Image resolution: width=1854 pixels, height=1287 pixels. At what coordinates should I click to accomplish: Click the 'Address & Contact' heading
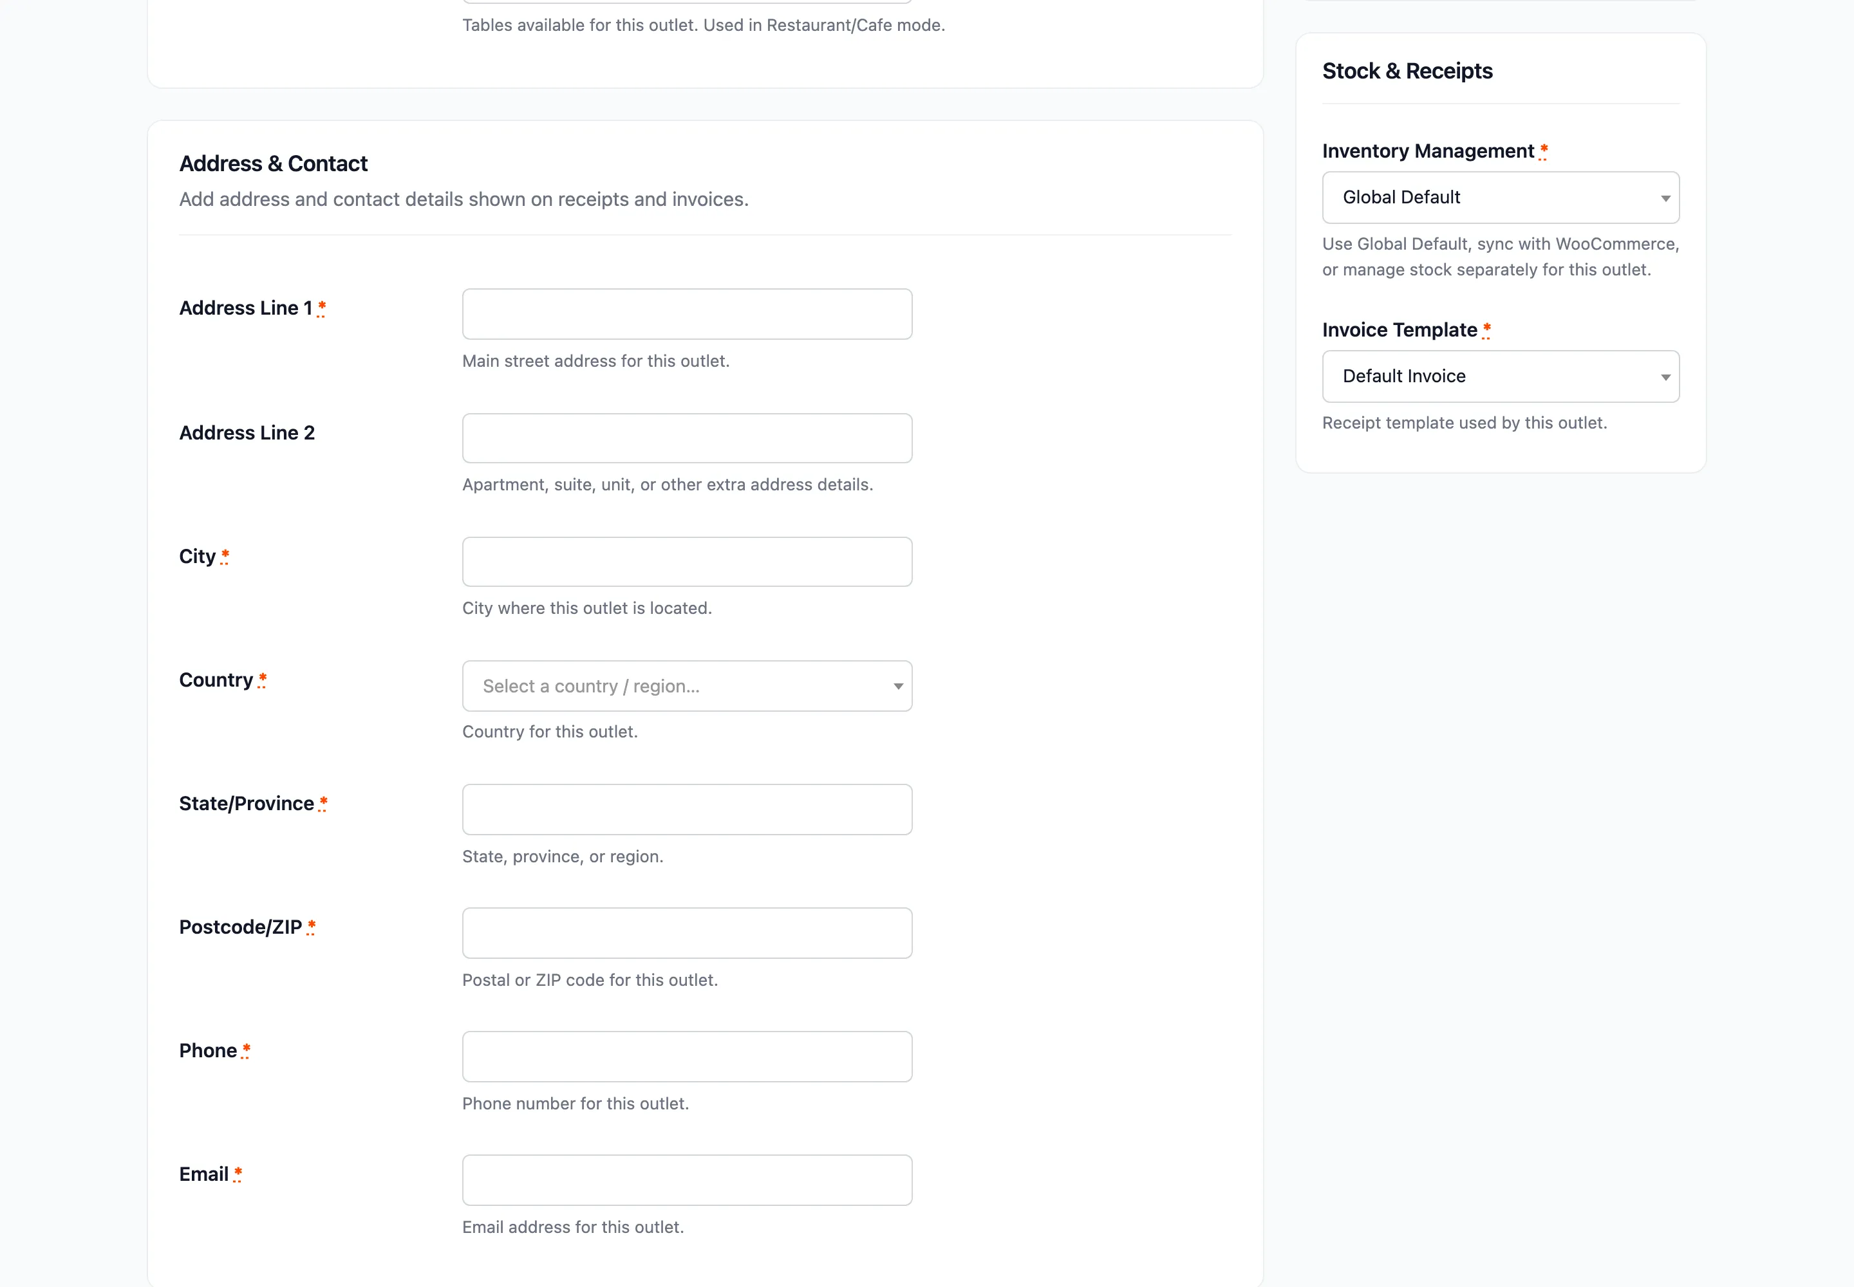(274, 163)
